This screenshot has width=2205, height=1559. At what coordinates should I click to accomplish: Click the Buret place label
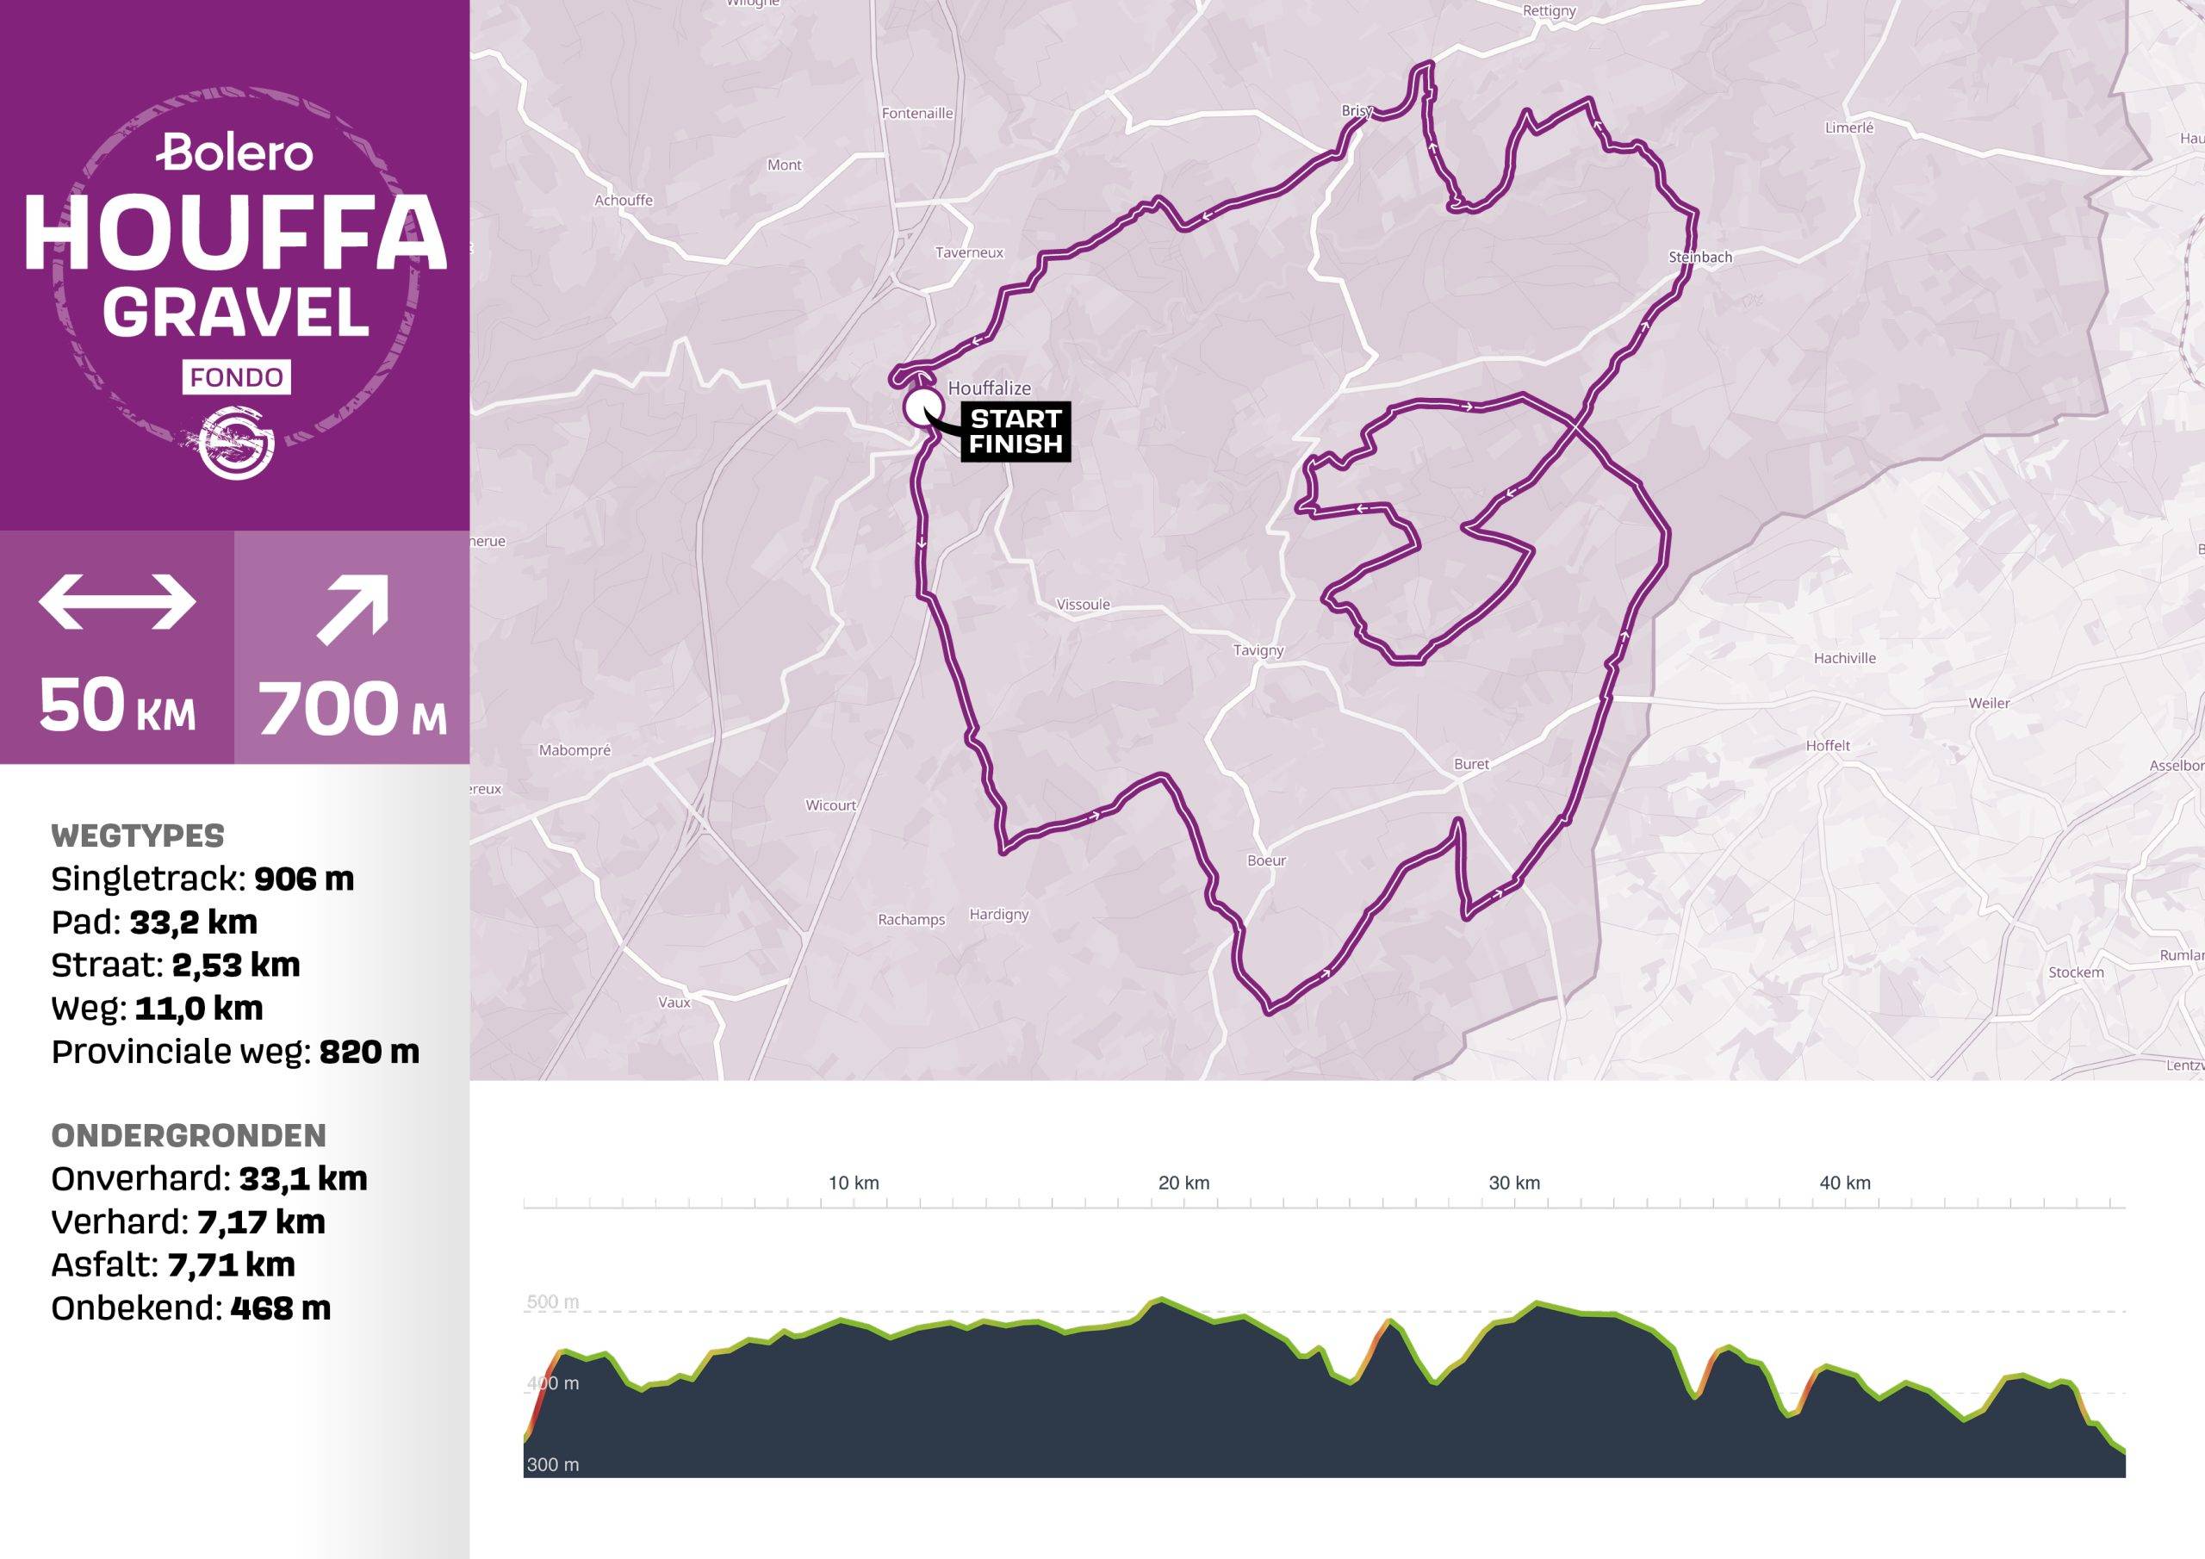1471,764
